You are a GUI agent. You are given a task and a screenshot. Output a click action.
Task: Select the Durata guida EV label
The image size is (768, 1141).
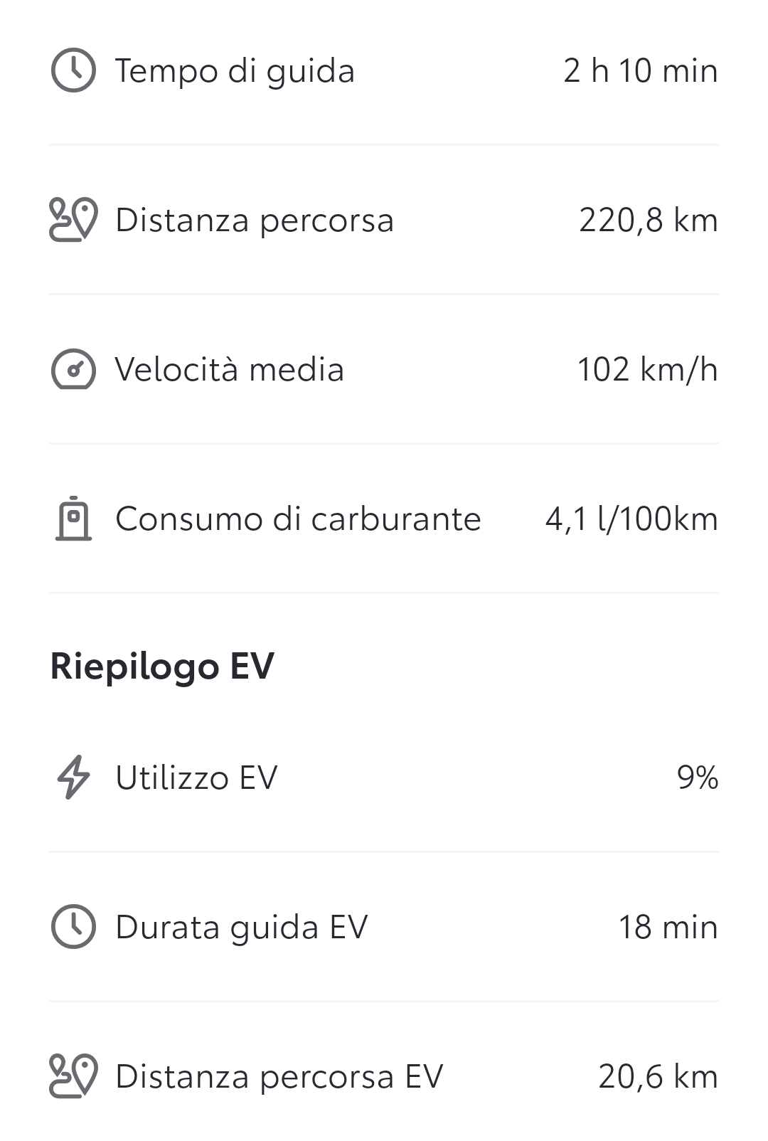pyautogui.click(x=242, y=928)
